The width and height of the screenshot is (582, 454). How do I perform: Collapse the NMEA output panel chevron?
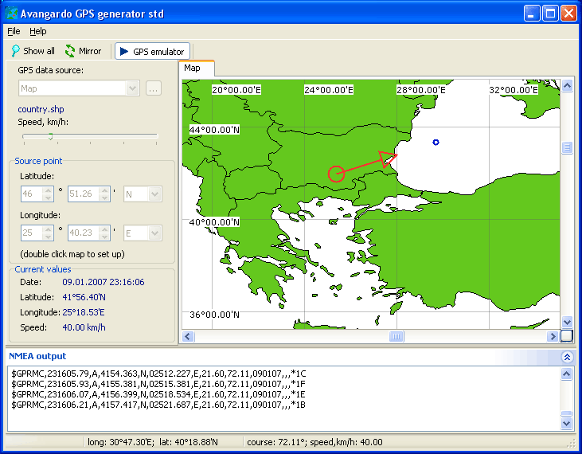(x=567, y=358)
